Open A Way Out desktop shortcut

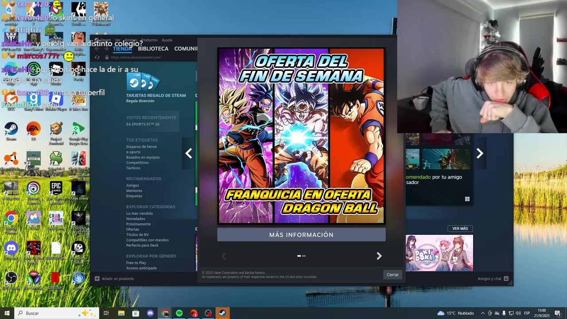(x=11, y=191)
